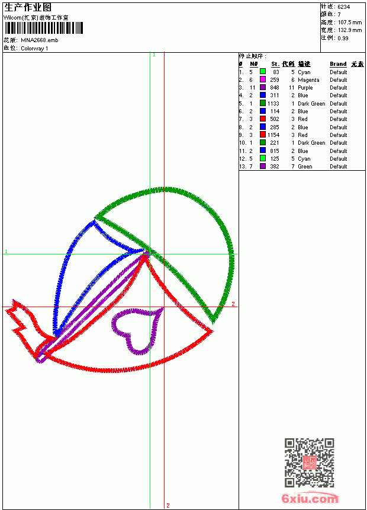This screenshot has width=367, height=510.
Task: Click the QR code image
Action: pyautogui.click(x=309, y=463)
